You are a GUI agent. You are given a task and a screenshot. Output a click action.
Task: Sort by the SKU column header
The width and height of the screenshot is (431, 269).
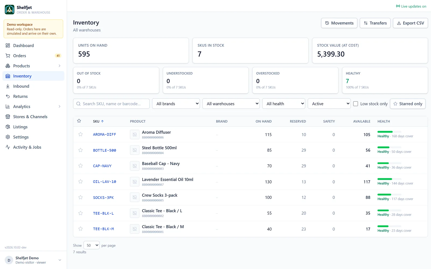[x=98, y=121]
